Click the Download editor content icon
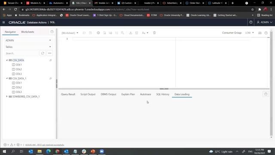The width and height of the screenshot is (275, 155). 131,33
